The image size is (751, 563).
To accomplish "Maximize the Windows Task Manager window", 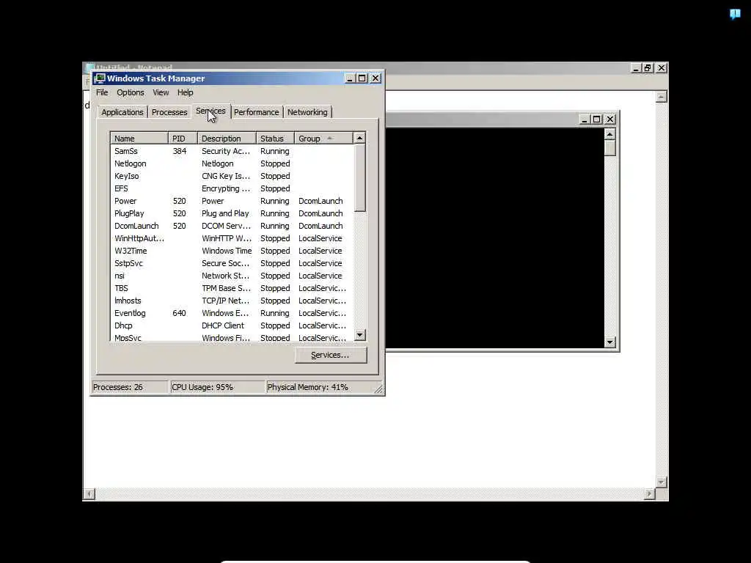I will coord(362,78).
